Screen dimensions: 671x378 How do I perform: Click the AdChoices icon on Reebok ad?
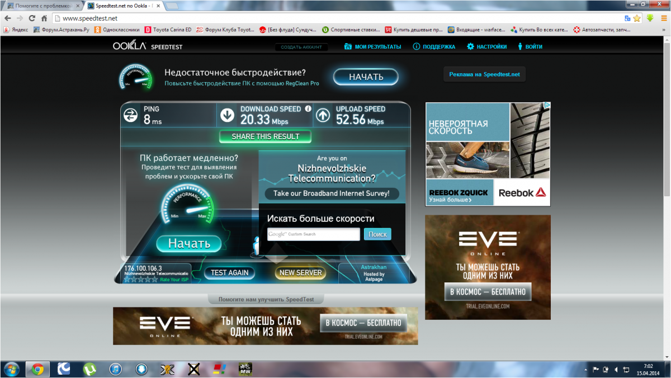click(x=547, y=105)
